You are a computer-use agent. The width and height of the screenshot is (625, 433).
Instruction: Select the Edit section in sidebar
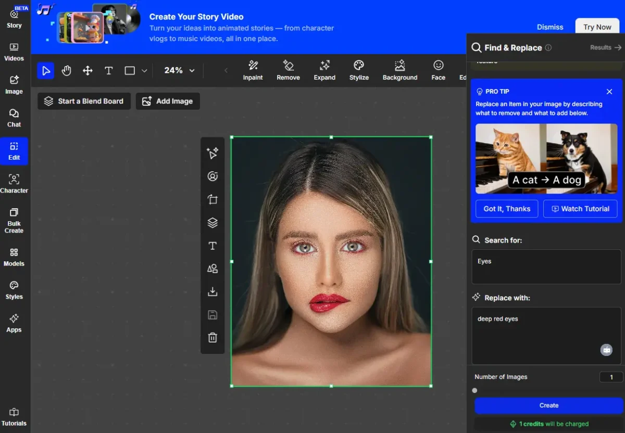[x=14, y=151]
